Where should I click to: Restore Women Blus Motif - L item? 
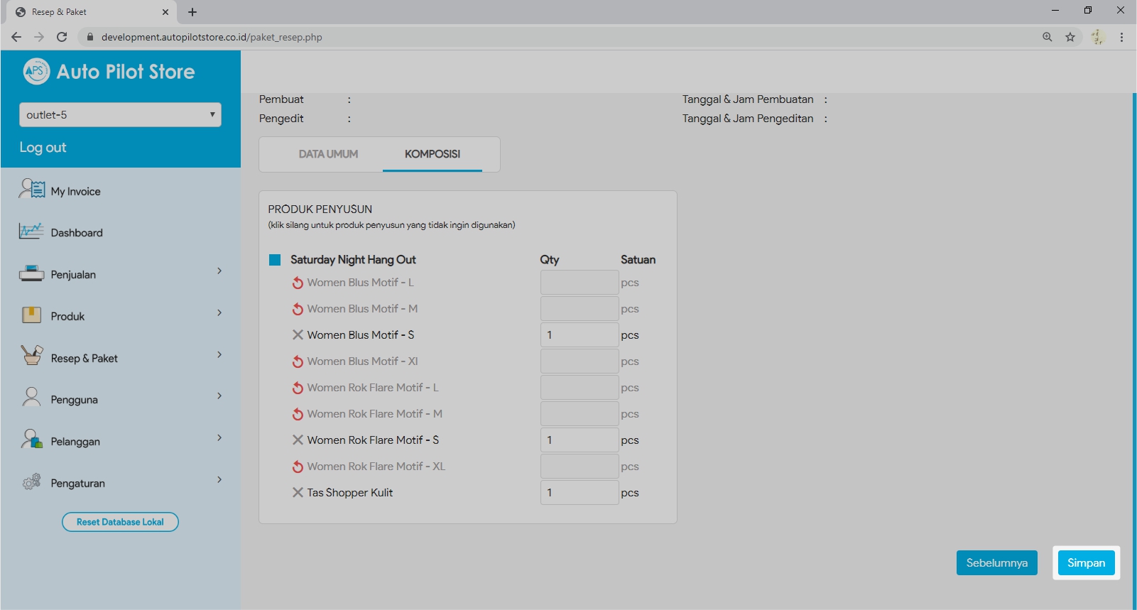click(298, 283)
